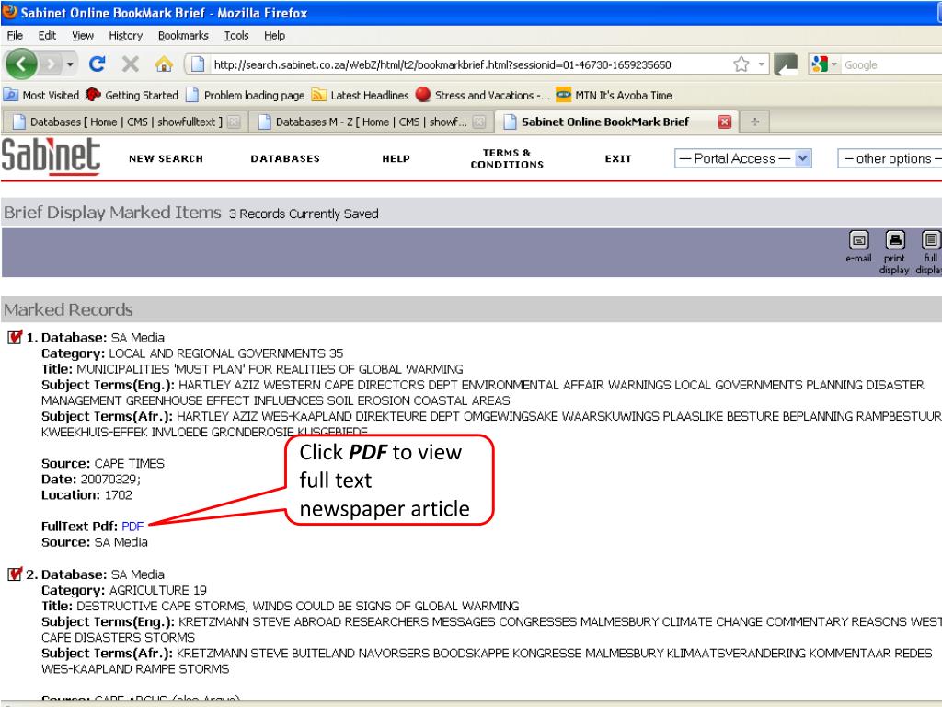Go back with the green arrow button
Image resolution: width=942 pixels, height=707 pixels.
21,64
